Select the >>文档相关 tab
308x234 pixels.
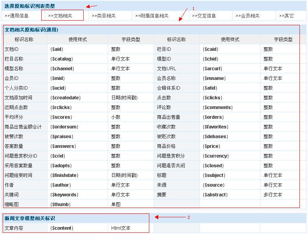(60, 16)
